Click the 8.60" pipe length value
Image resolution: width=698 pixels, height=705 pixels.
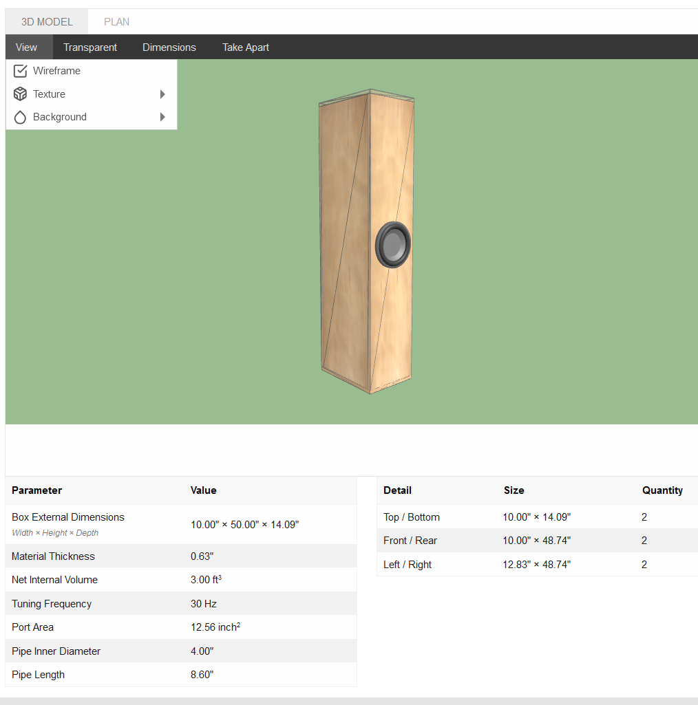202,675
